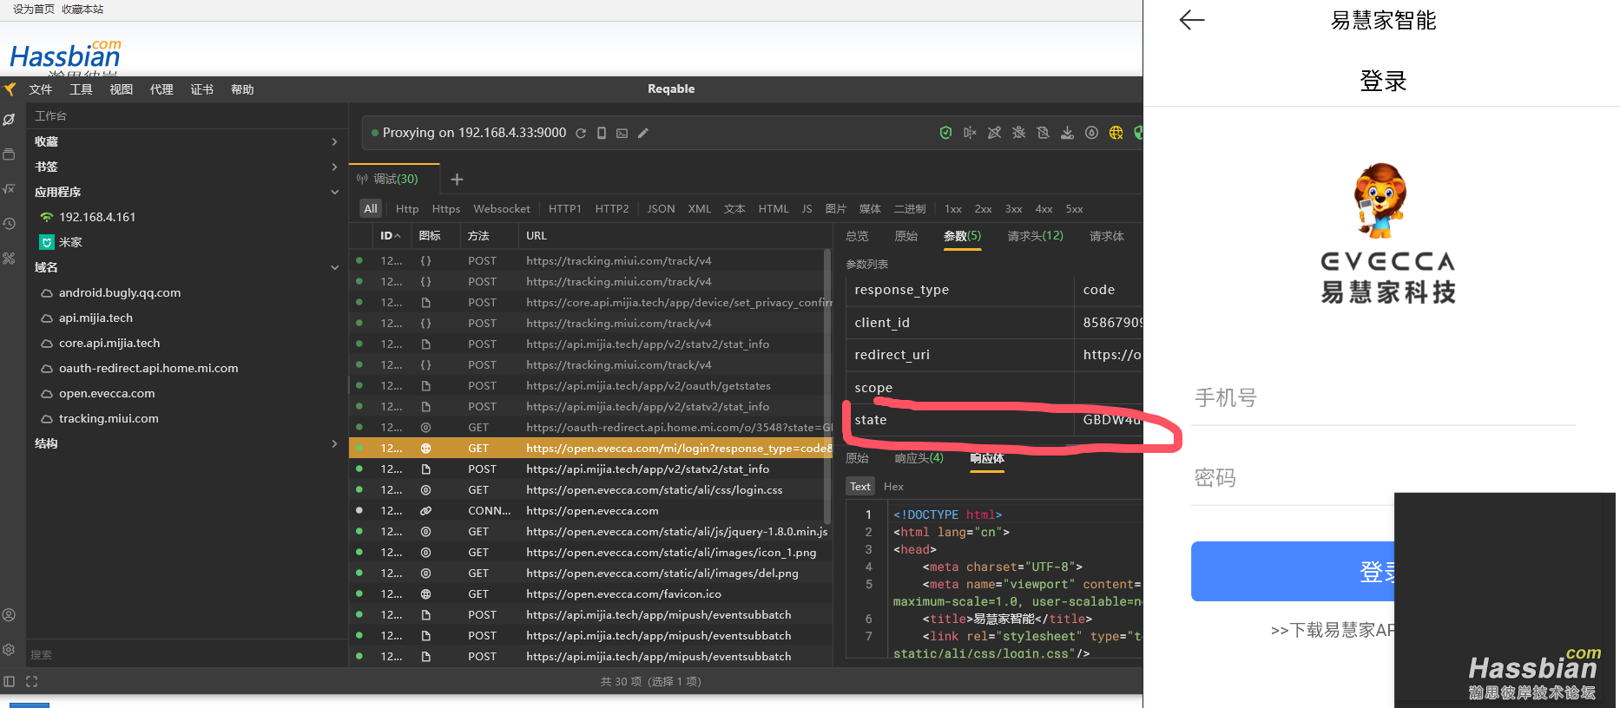Screen dimensions: 1620x708
Task: Select the Hex view tab
Action: (893, 487)
